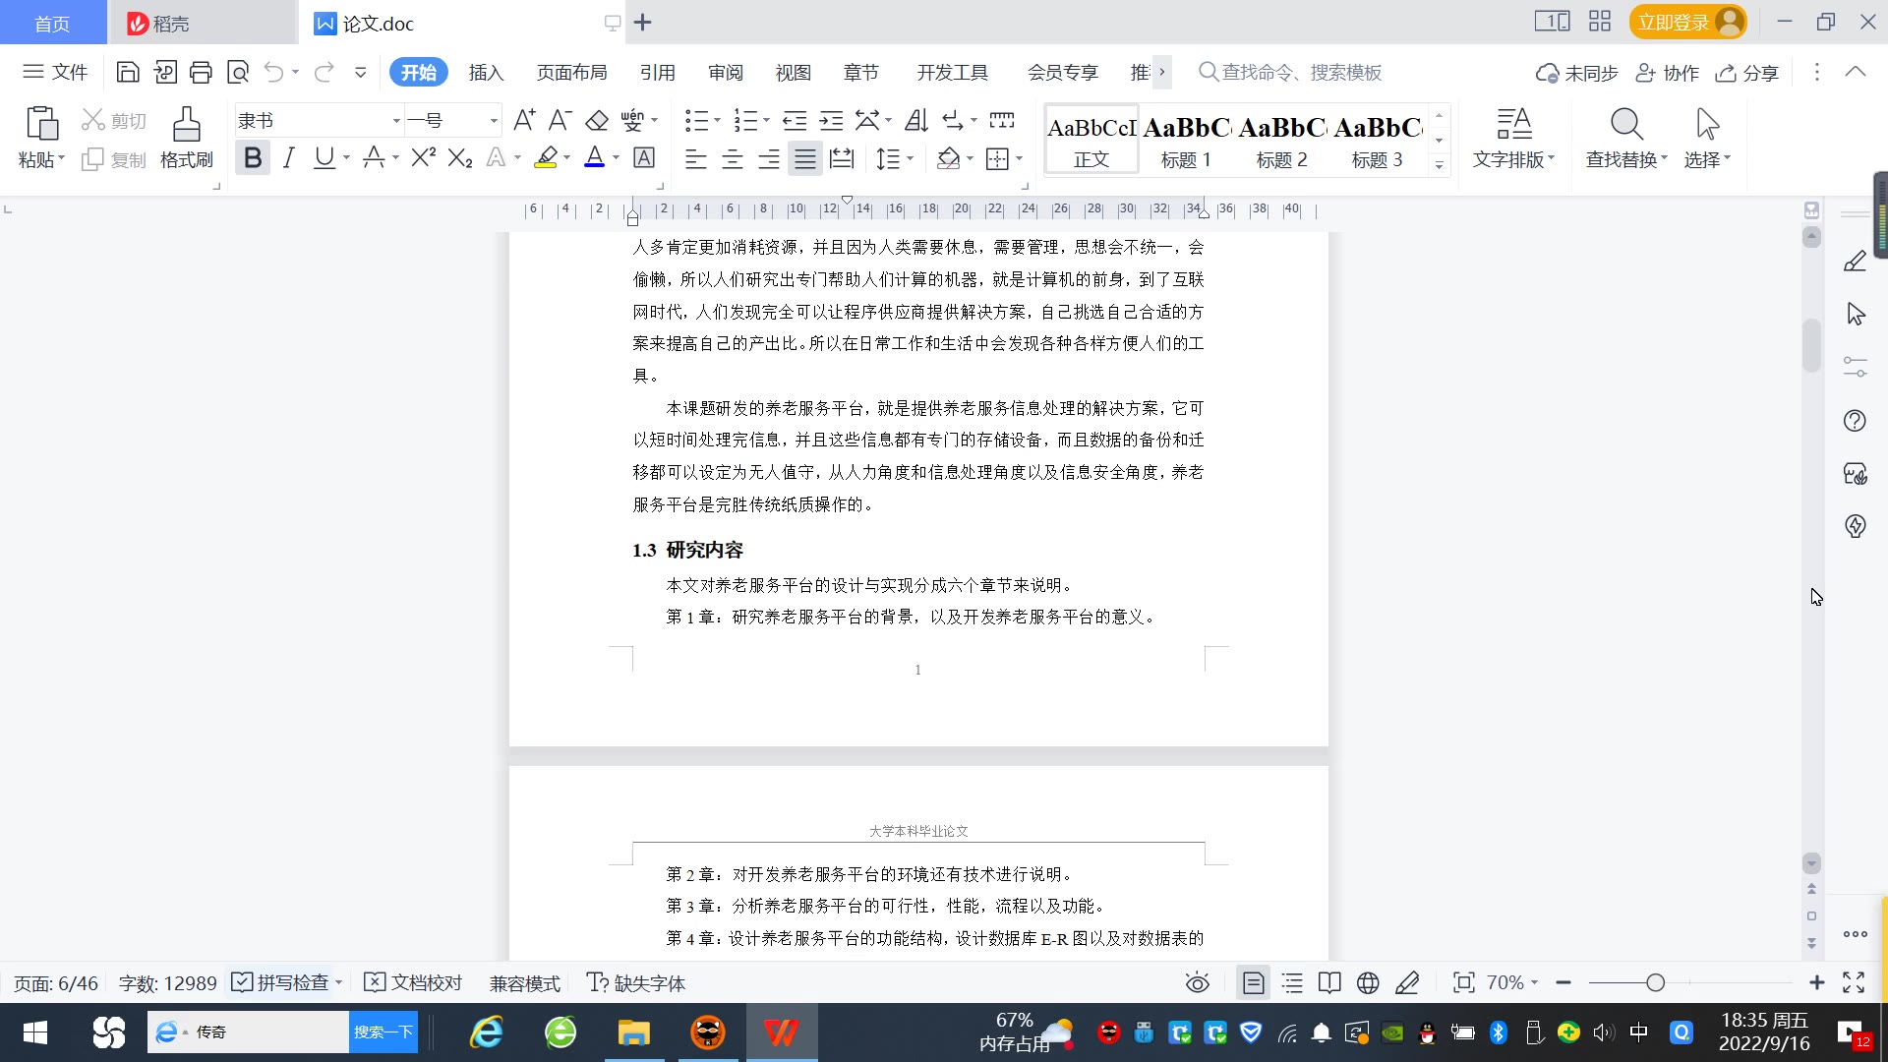Enter full screen via status bar icon
The image size is (1888, 1062).
click(1854, 982)
